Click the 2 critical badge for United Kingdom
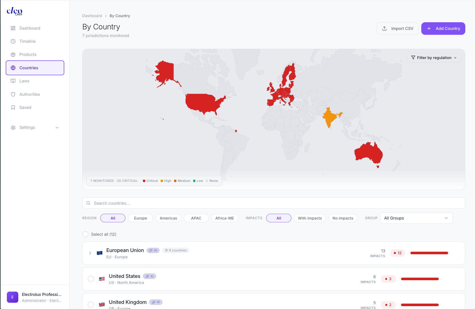 [388, 305]
